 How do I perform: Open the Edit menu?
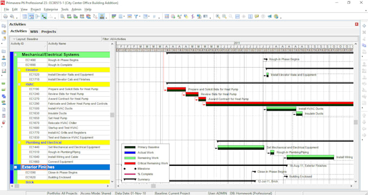[15, 9]
